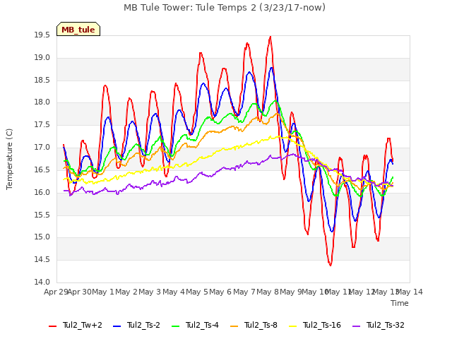This screenshot has height=339, width=452.
Task: Click the orange Tul2_Ts-8 legend swatch
Action: tap(234, 326)
